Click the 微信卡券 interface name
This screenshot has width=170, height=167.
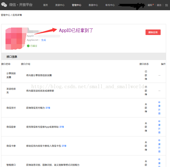click(x=11, y=146)
